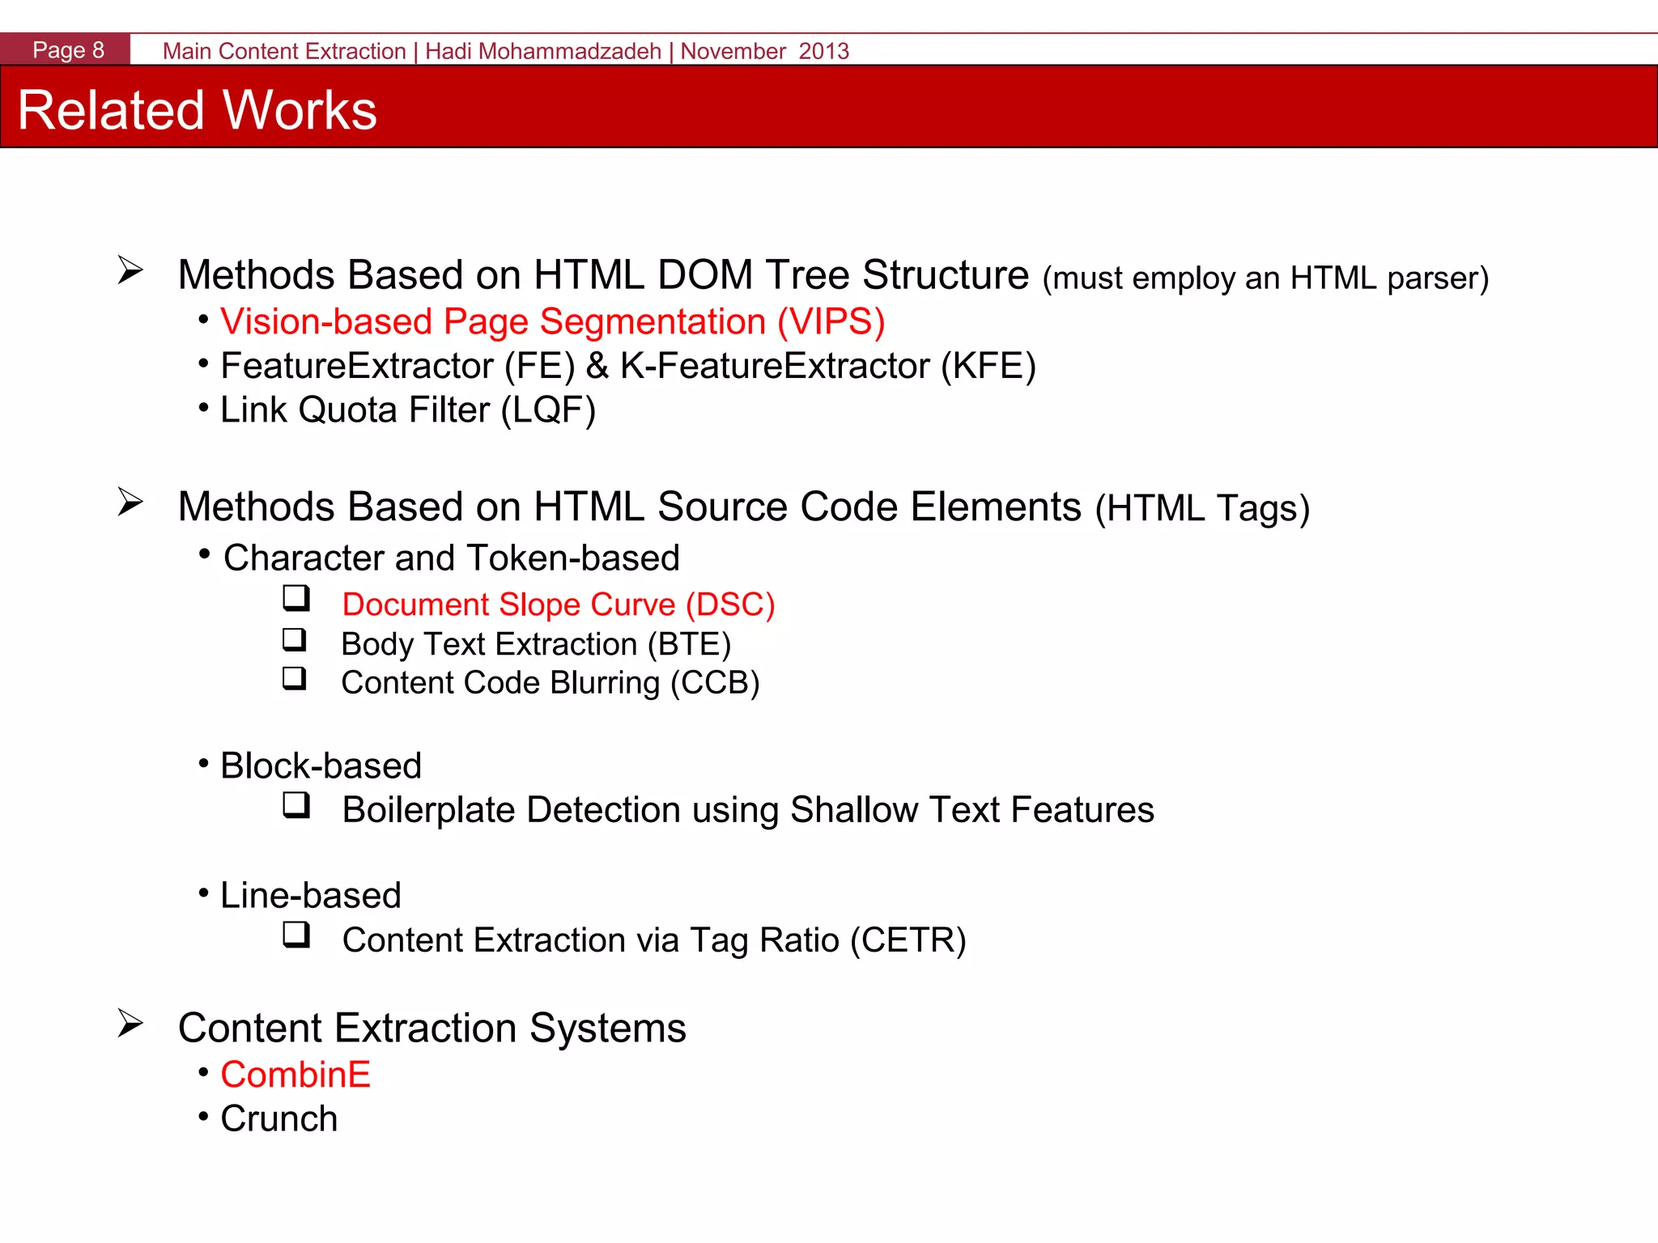
Task: Click checkbox bullet next to Content Code Blurring
Action: [295, 677]
